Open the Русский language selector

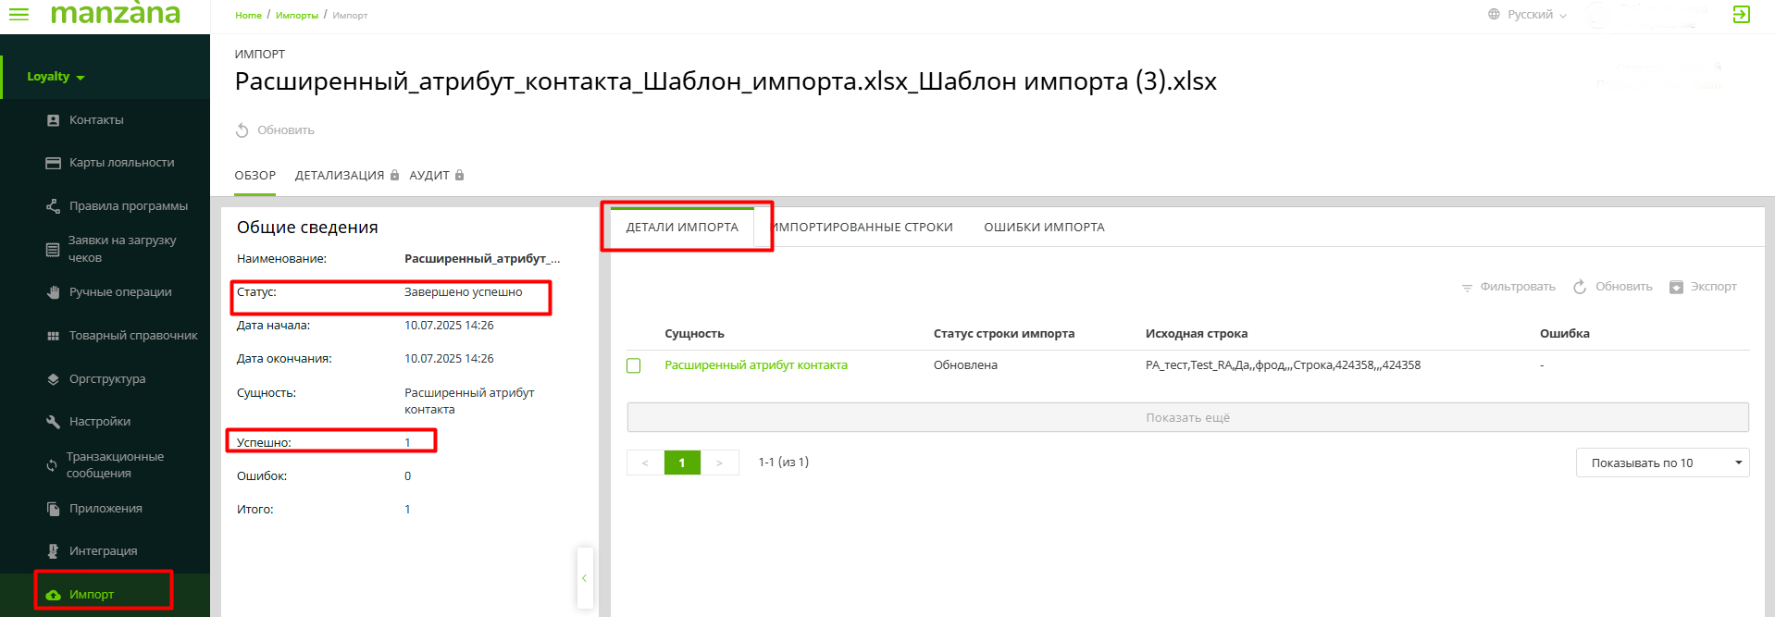1528,15
